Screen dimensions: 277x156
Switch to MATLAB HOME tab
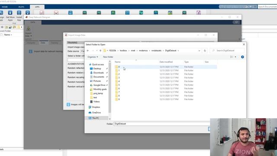click(x=5, y=7)
